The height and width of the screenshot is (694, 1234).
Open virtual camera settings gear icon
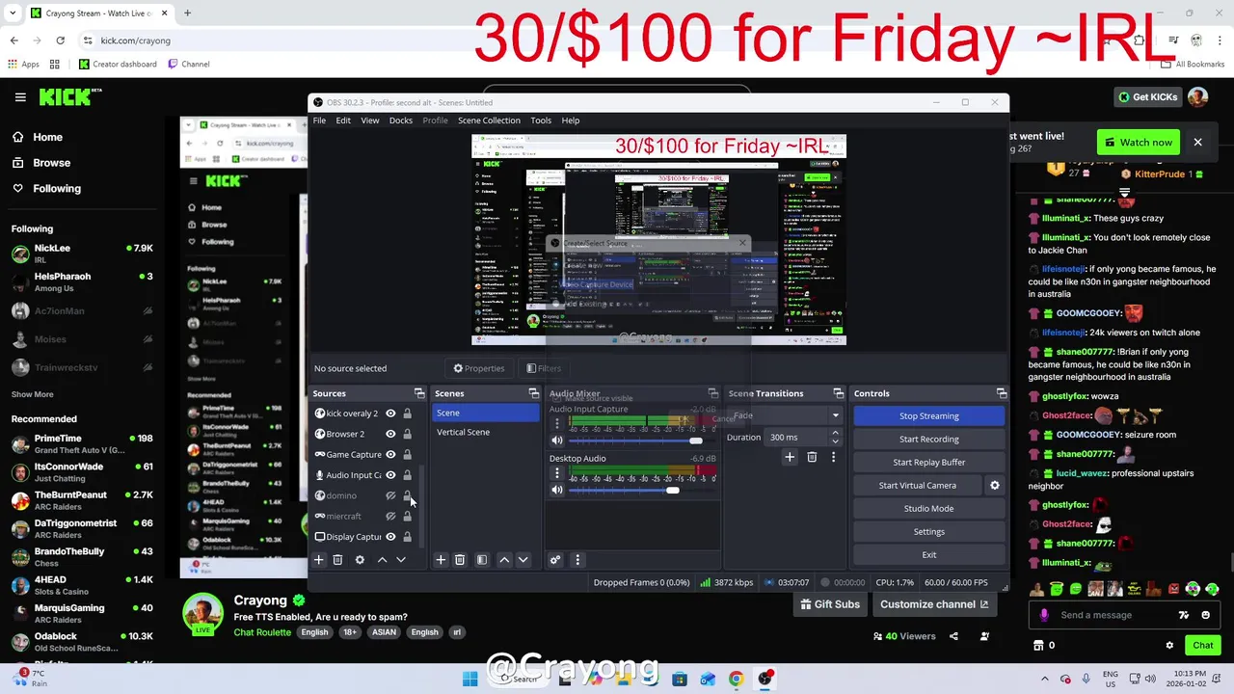click(995, 485)
